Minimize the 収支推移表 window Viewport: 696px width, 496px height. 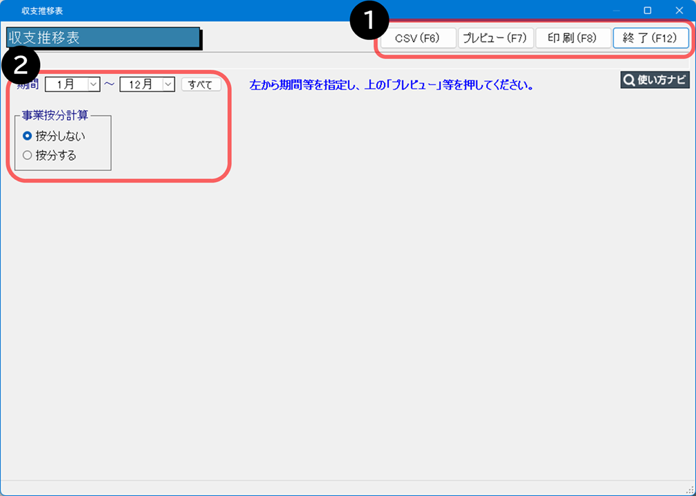coord(616,10)
